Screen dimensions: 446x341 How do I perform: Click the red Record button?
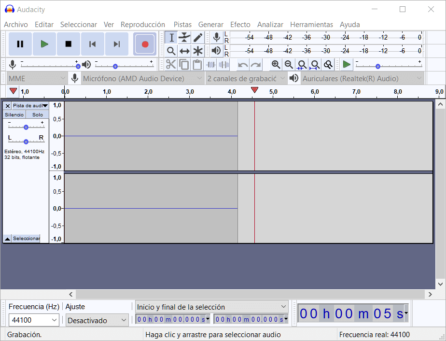pos(145,44)
